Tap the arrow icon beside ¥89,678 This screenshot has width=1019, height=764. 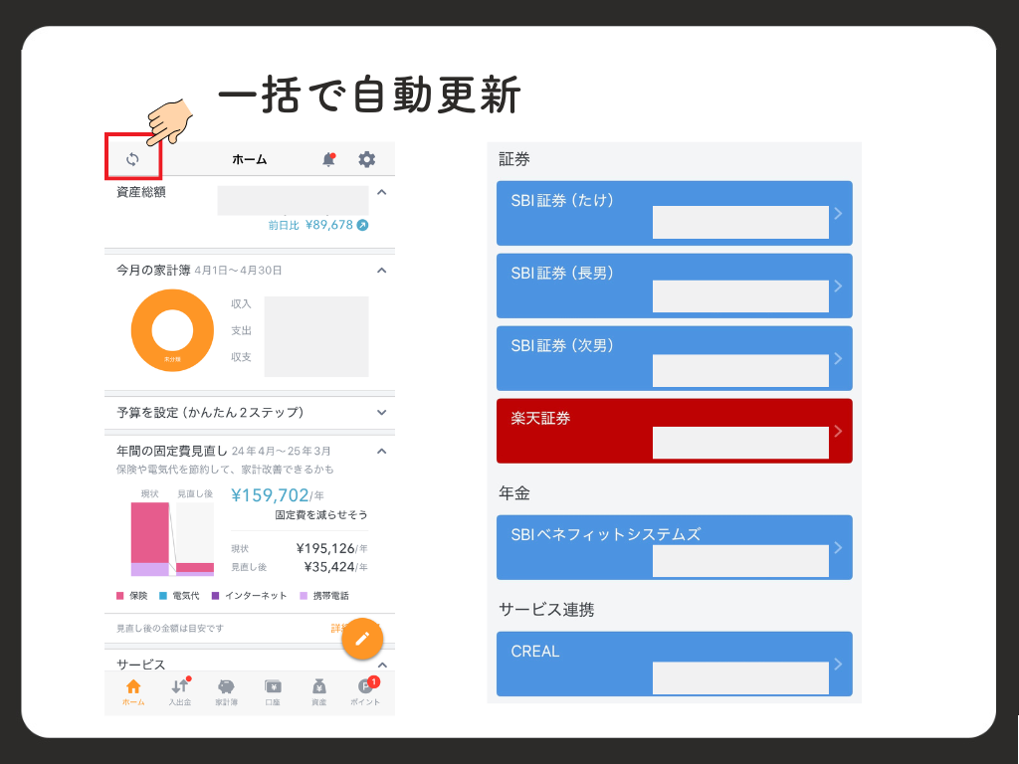coord(362,226)
